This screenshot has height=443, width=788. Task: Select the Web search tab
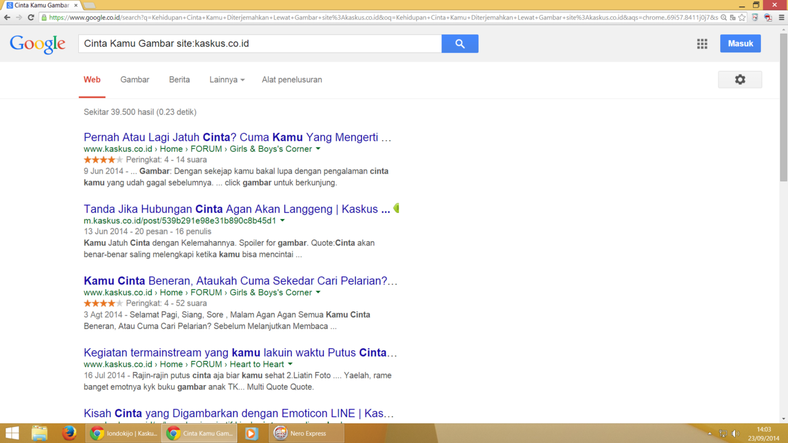point(92,79)
